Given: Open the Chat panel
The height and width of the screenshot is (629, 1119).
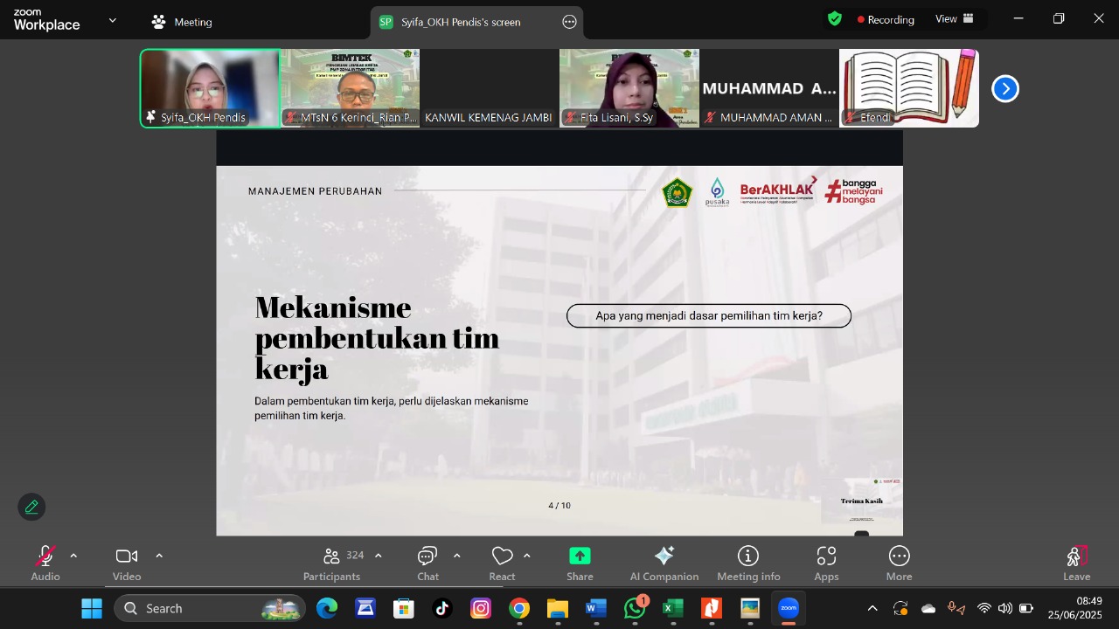Looking at the screenshot, I should point(427,563).
